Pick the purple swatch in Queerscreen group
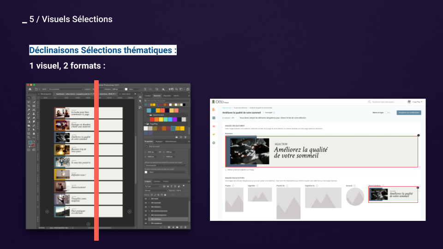The width and height of the screenshot is (443, 249). (174, 119)
